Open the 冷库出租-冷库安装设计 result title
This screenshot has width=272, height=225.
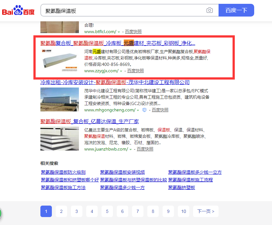(115, 82)
